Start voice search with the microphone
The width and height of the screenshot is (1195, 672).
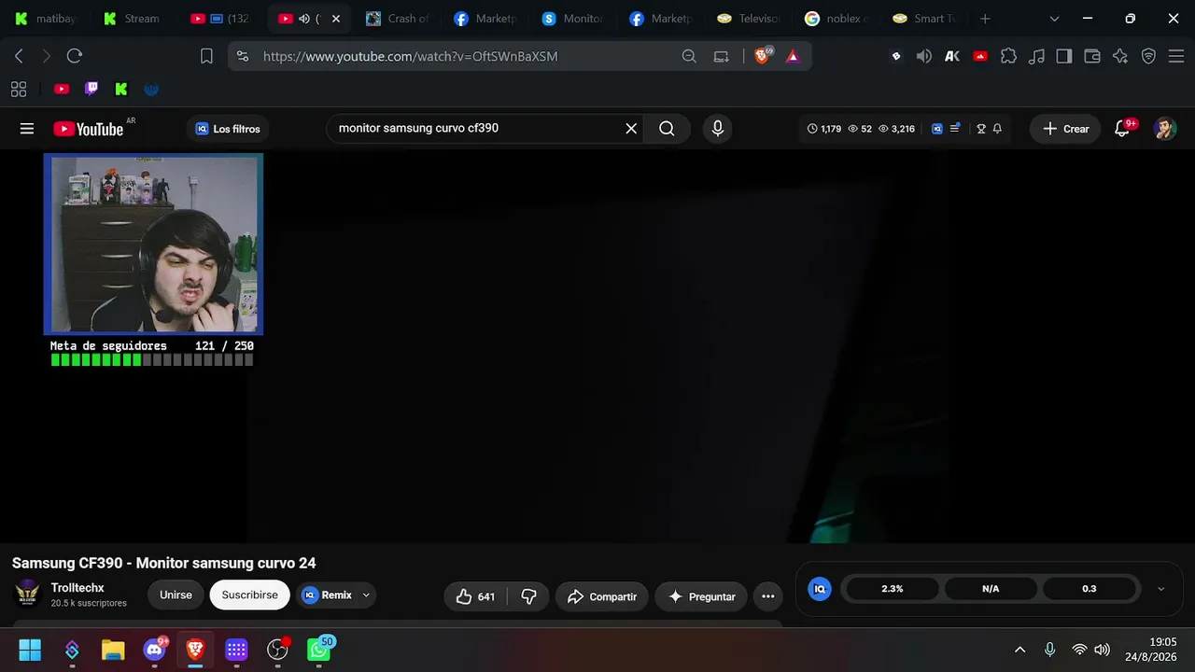click(718, 129)
